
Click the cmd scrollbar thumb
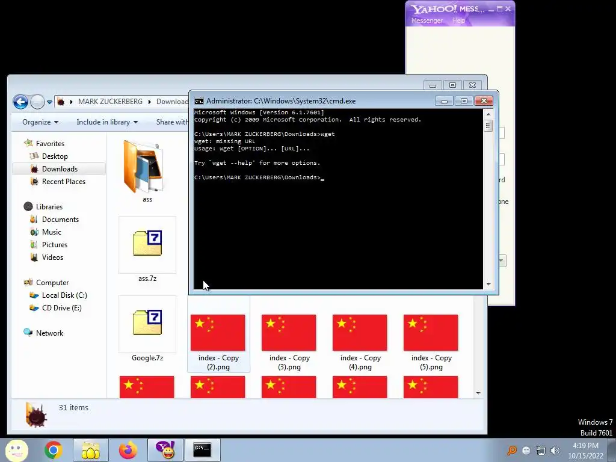[x=488, y=126]
